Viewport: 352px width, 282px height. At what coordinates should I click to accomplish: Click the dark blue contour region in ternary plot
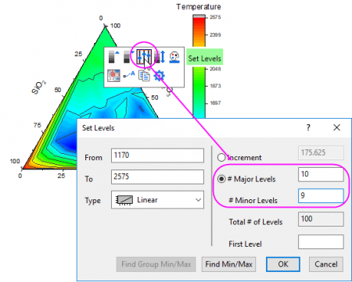pyautogui.click(x=68, y=142)
